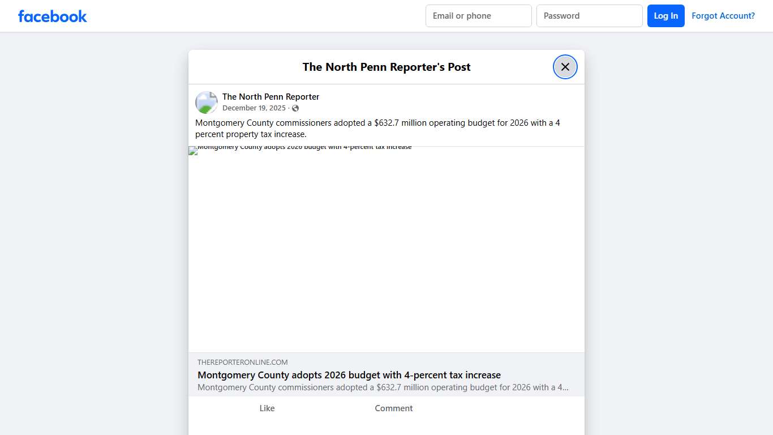
Task: Click the Facebook logo
Action: click(53, 16)
